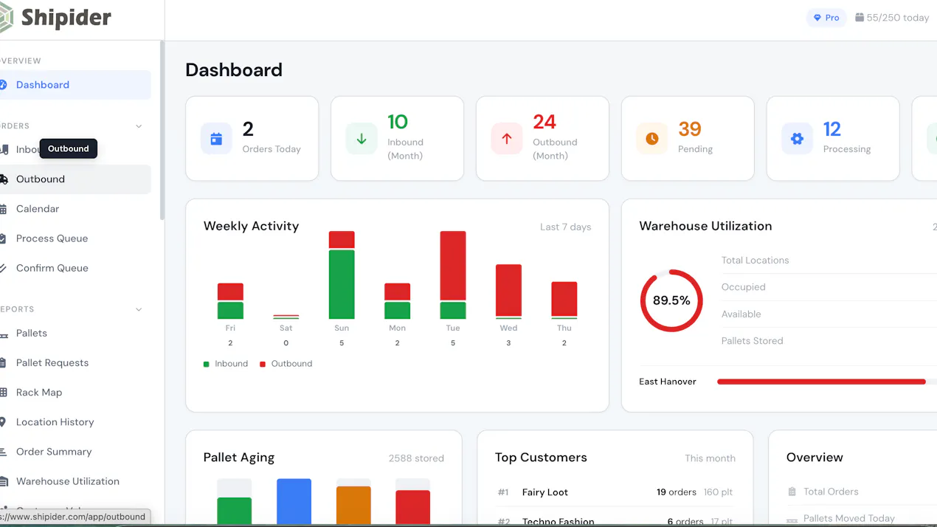Screen dimensions: 937x527
Task: Click the 2588 stored label
Action: coord(416,458)
